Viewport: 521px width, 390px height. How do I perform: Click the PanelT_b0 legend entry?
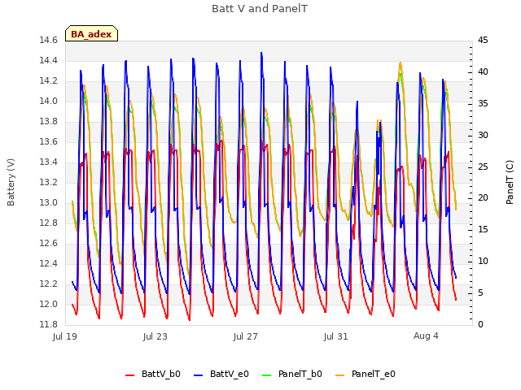291,374
